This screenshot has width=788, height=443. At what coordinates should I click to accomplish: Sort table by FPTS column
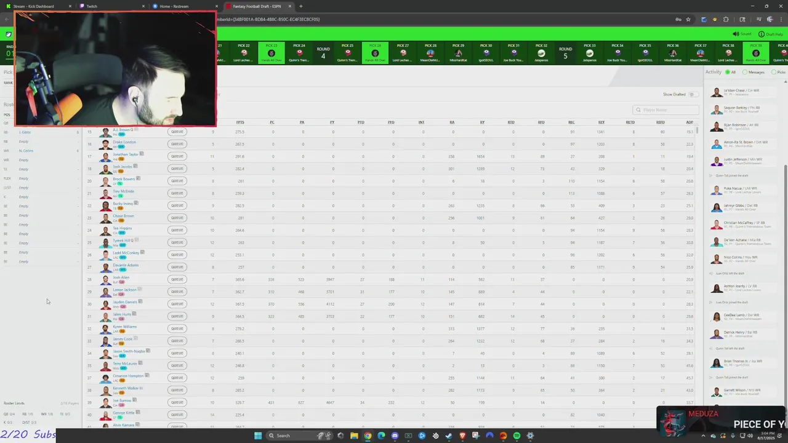[x=240, y=122]
